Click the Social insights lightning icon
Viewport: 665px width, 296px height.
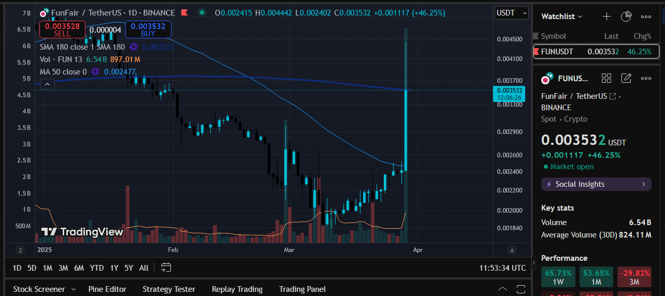pos(549,184)
